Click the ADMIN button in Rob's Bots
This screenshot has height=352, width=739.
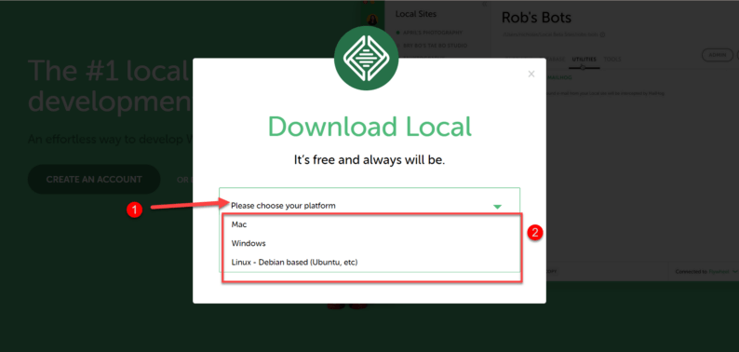[x=718, y=55]
